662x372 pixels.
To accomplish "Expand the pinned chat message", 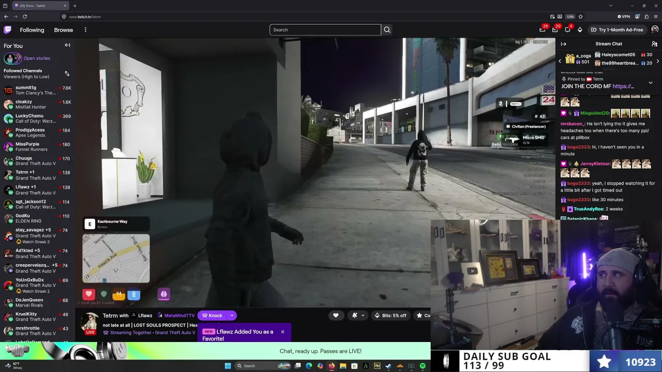I will pos(651,83).
